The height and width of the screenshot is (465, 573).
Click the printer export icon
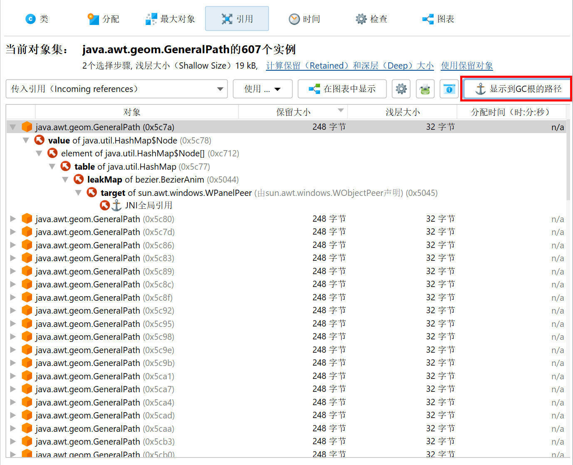pos(425,89)
